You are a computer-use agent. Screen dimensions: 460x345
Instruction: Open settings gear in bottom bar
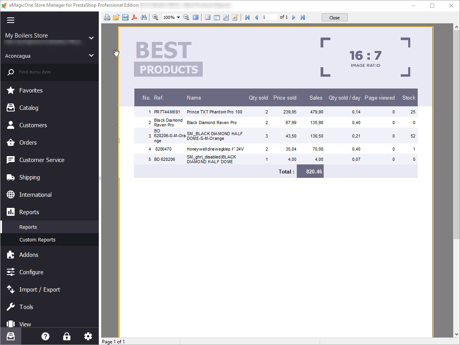88,336
